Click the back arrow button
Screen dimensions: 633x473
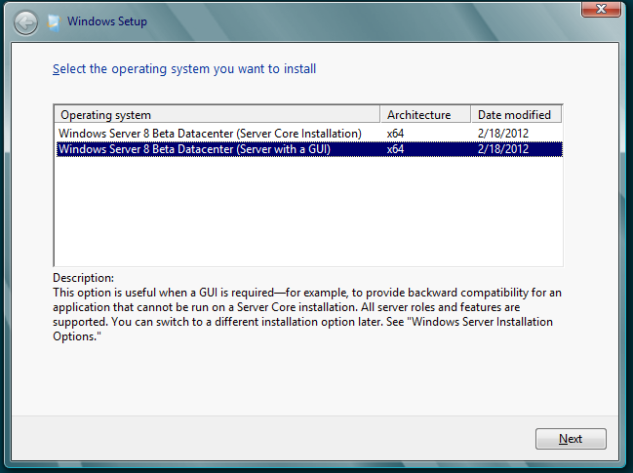(x=25, y=23)
